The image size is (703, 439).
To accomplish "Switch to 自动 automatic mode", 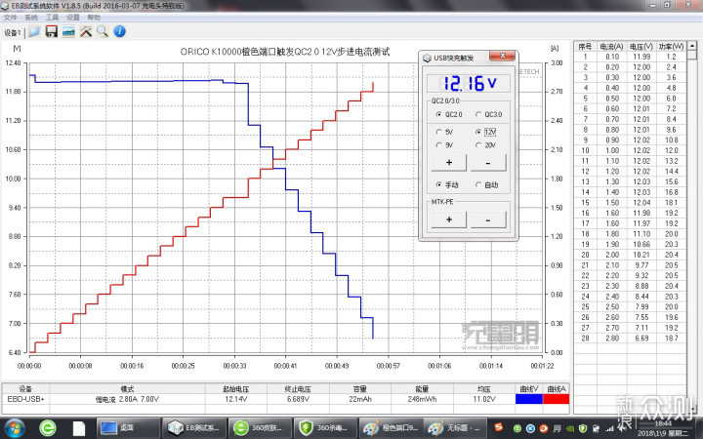I will click(480, 184).
